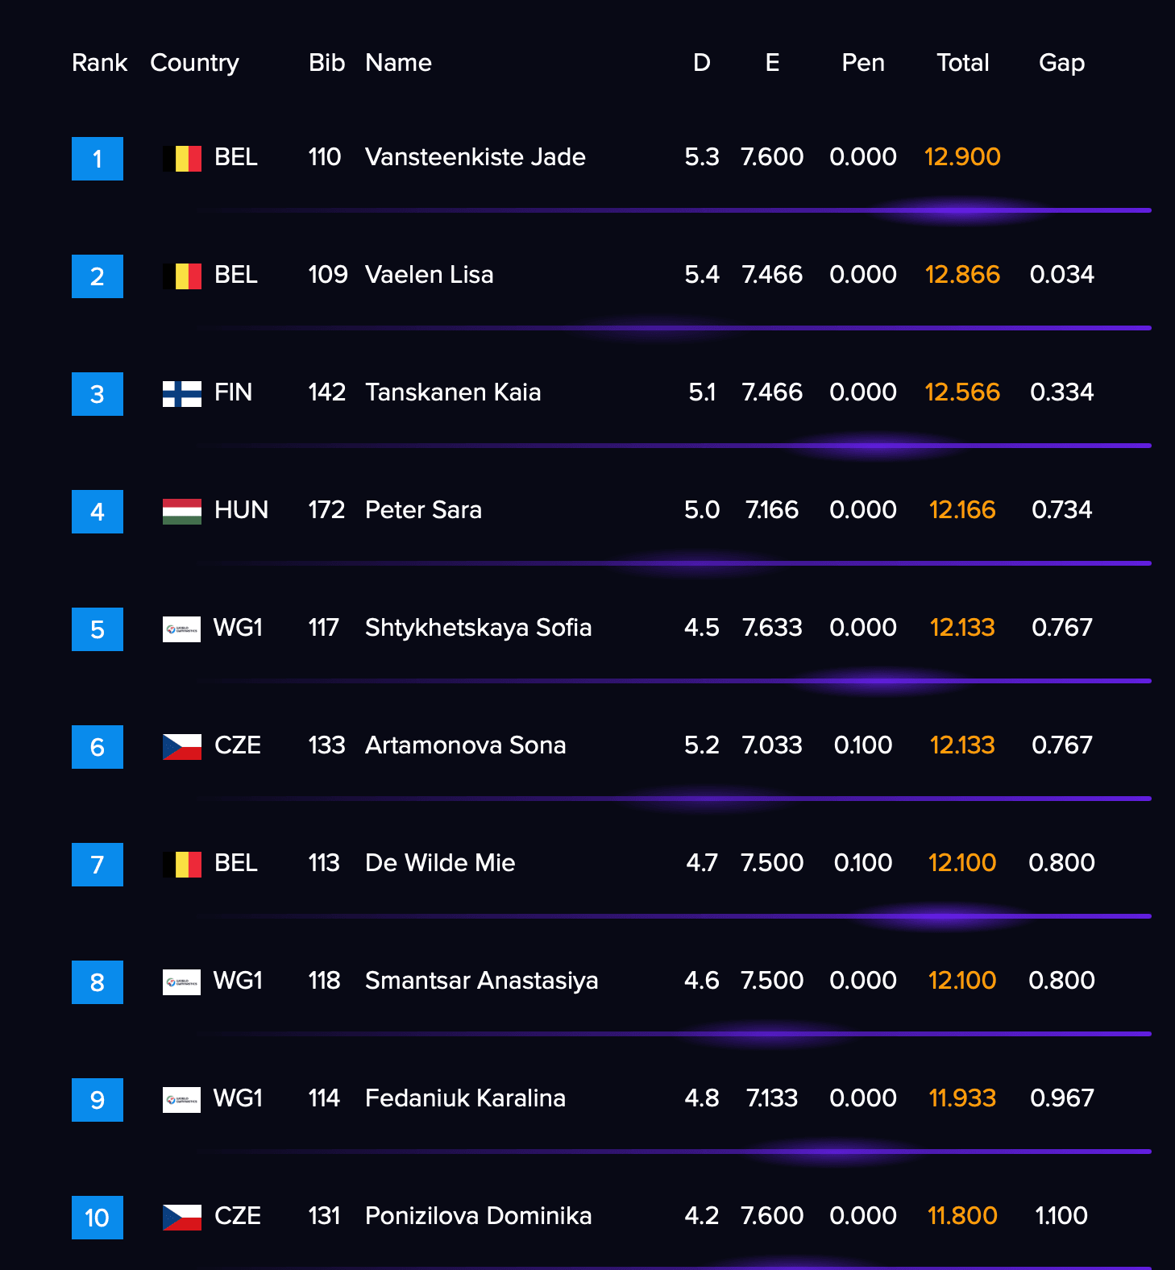This screenshot has width=1175, height=1270.
Task: Click WG1 flag beside Fedaniuk Karalina
Action: [x=181, y=1099]
